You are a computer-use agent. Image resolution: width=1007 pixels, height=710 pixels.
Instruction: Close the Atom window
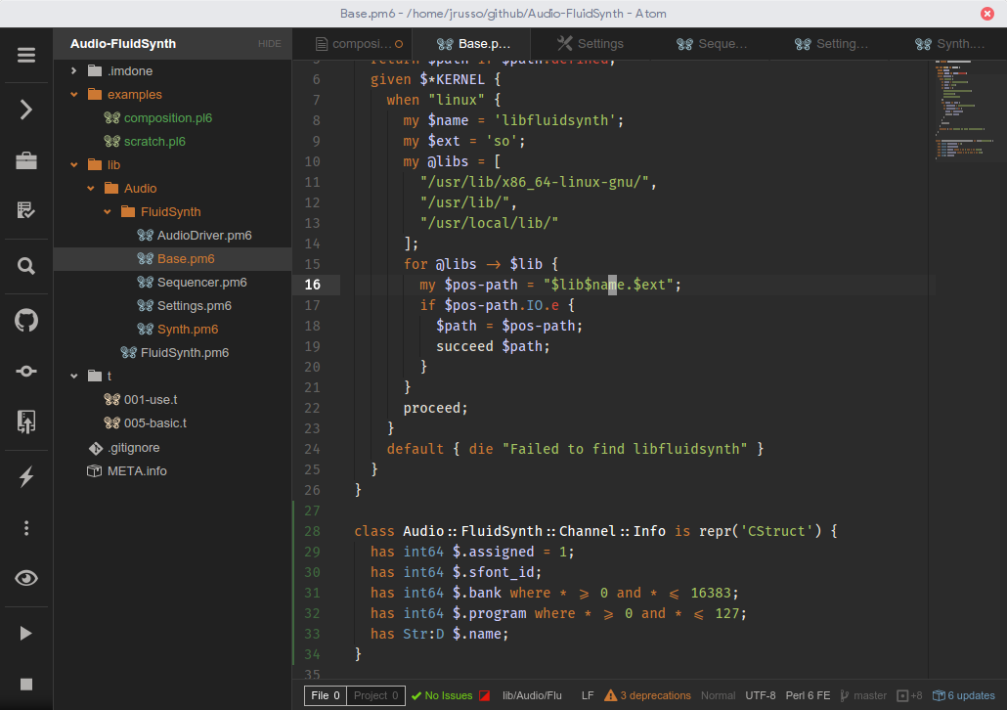[x=987, y=14]
